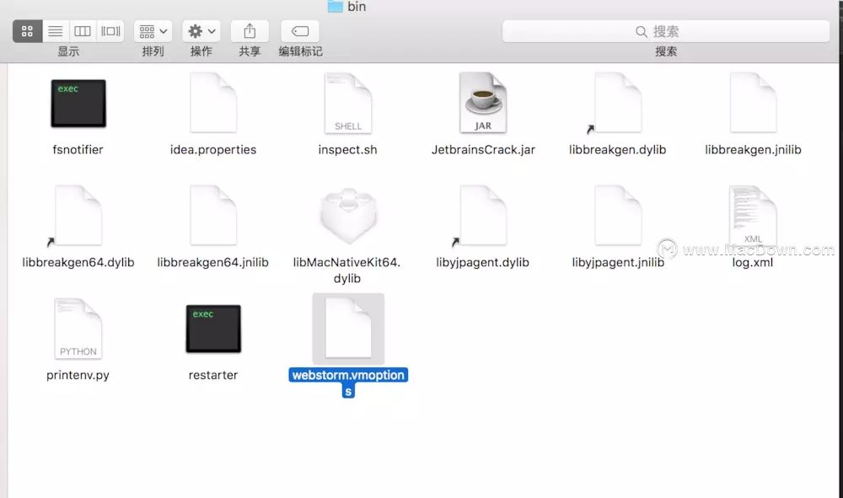Screen dimensions: 843x498
Task: Switch to icon view mode
Action: tap(28, 31)
